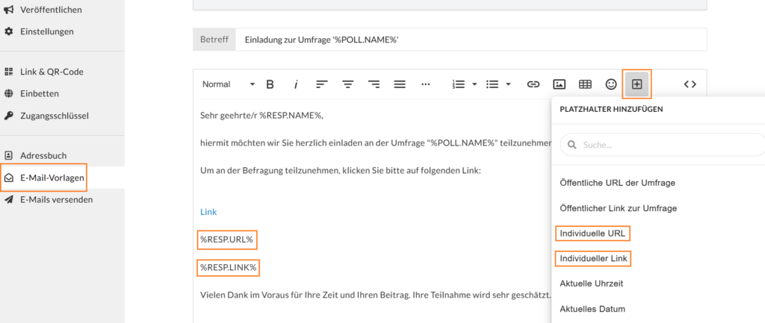Expand the ordered list options arrow
This screenshot has height=323, width=765.
(475, 84)
